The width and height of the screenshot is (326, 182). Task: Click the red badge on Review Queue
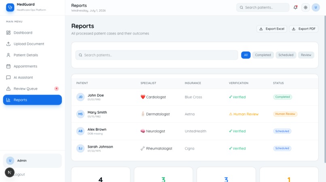(56, 89)
